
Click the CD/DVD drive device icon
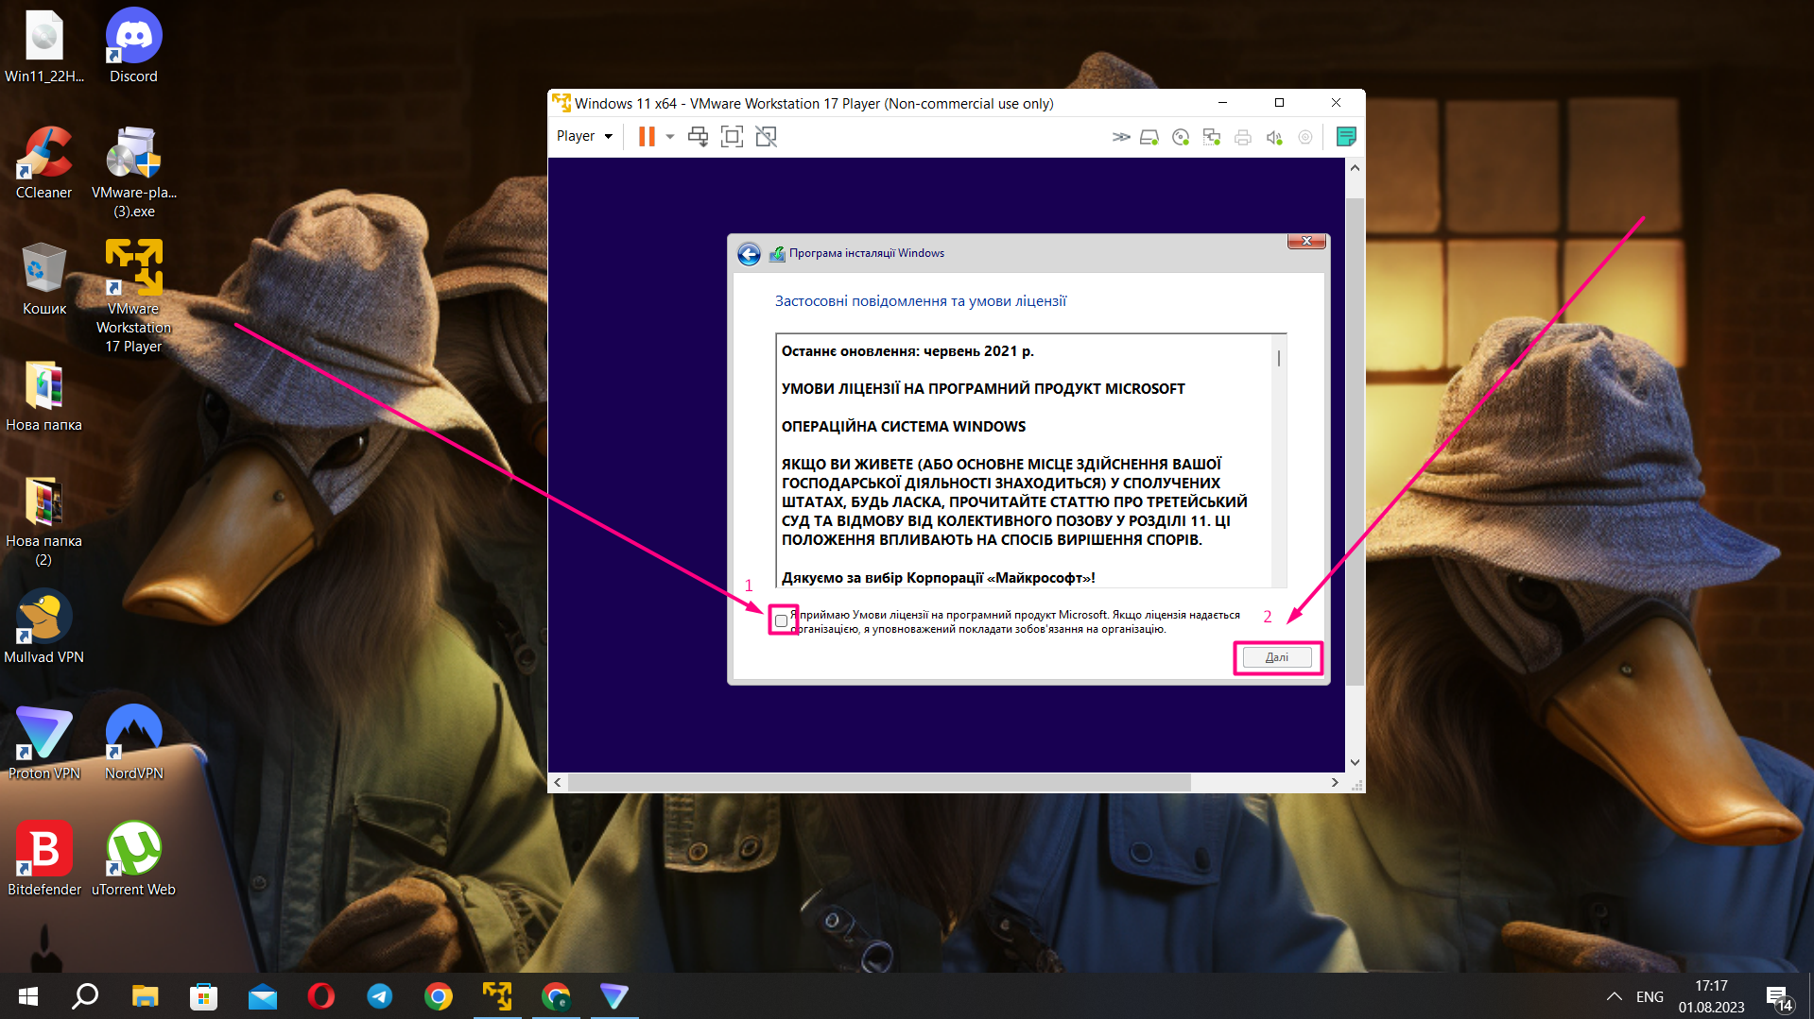coord(1181,137)
